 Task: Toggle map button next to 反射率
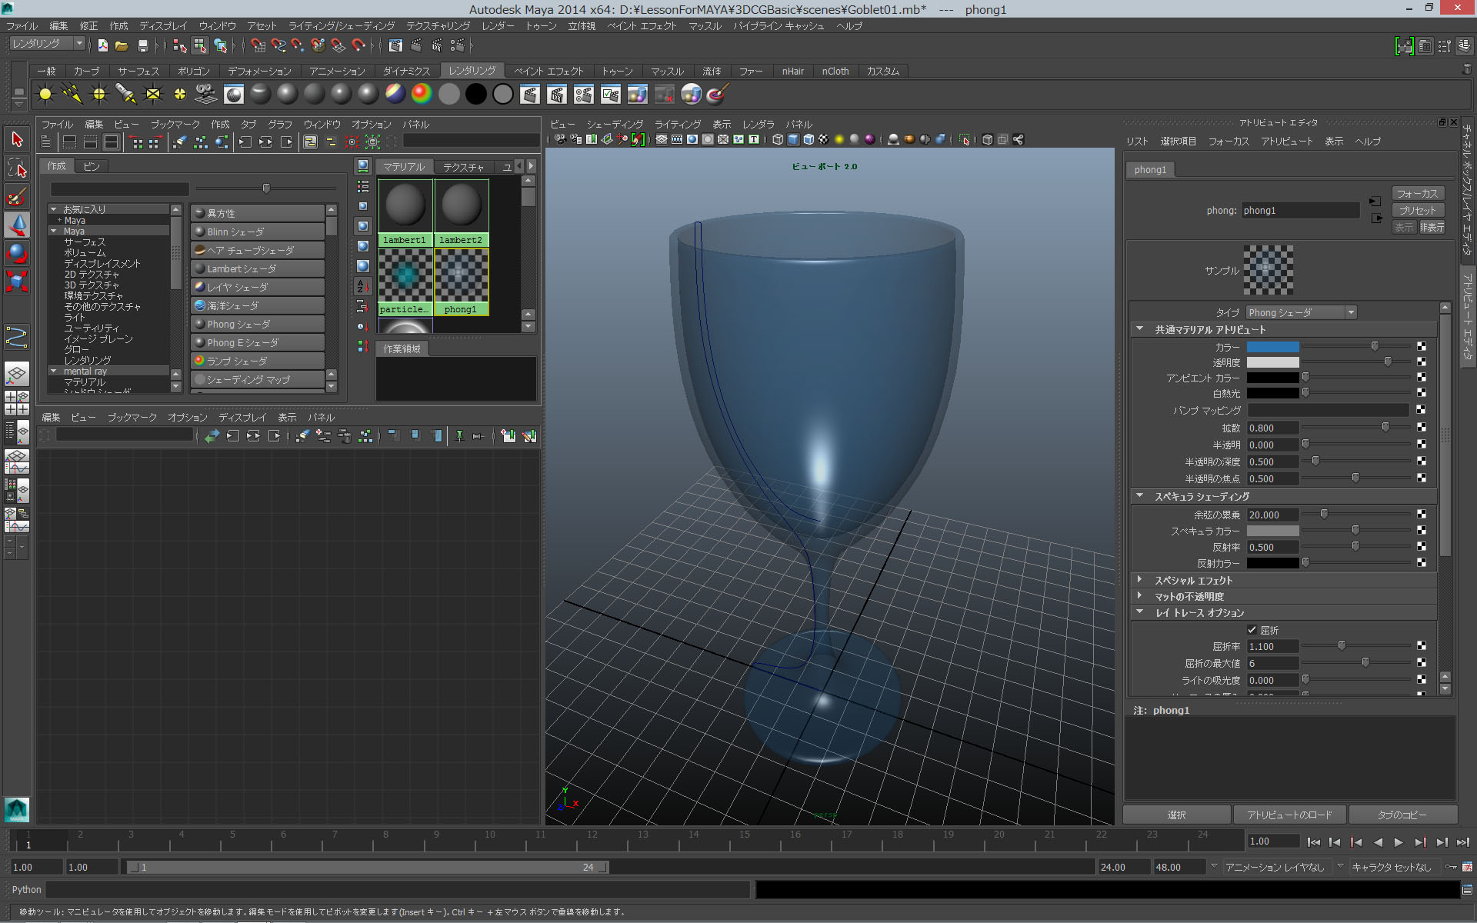(x=1421, y=547)
